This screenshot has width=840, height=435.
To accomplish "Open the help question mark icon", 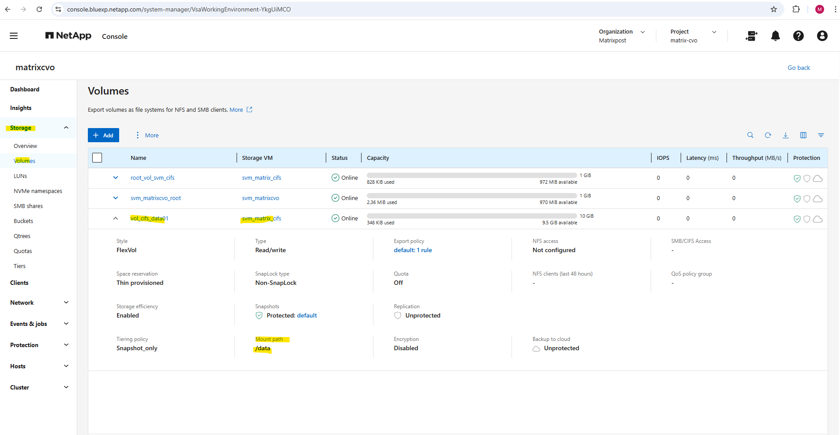I will point(798,36).
